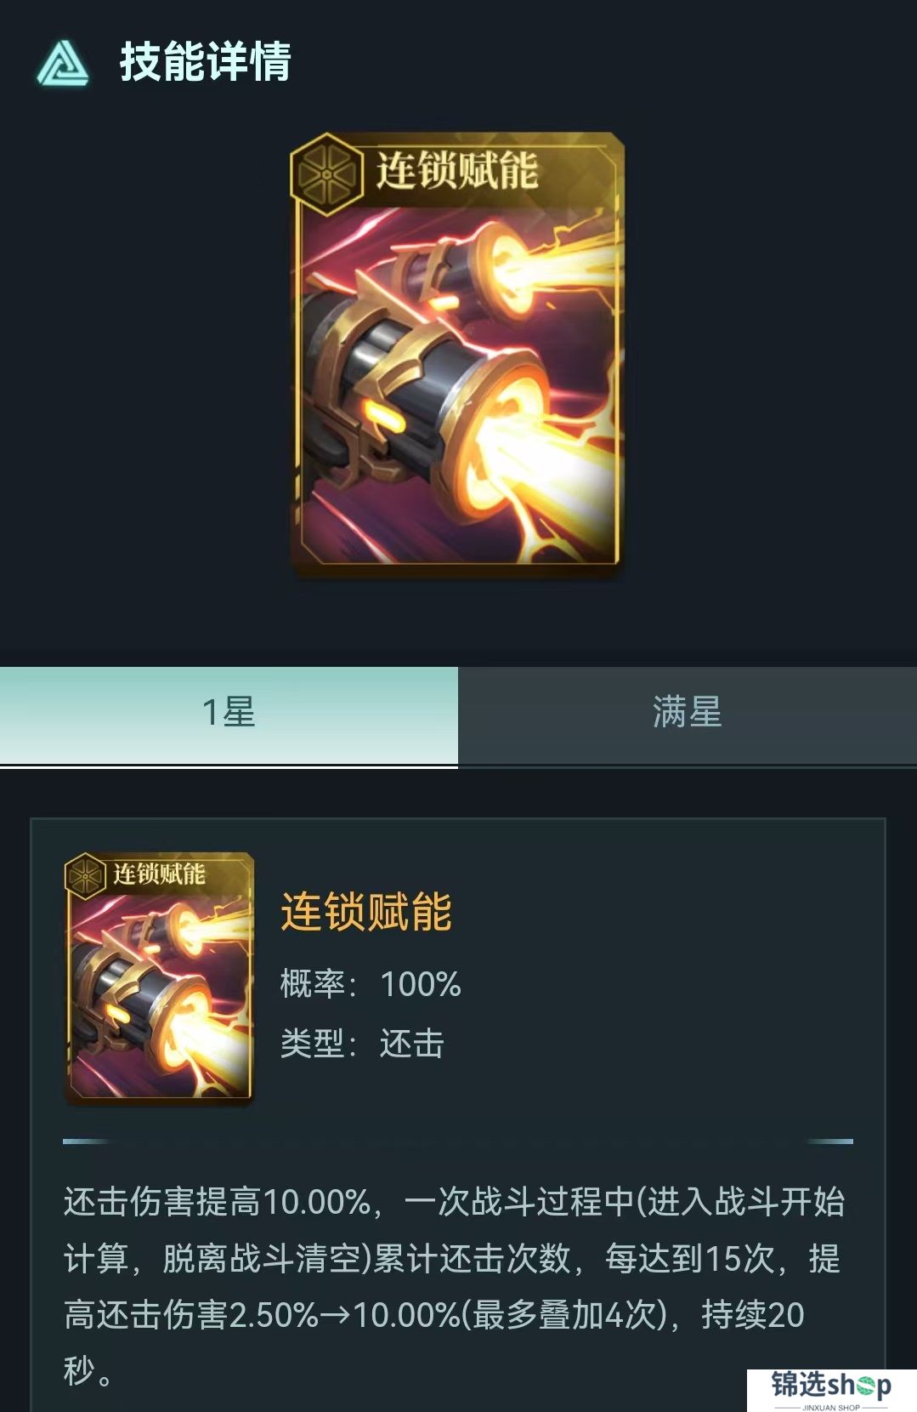Tap the small hexagon emblem on skill thumbnail
Screen dimensions: 917x1412
tap(86, 876)
